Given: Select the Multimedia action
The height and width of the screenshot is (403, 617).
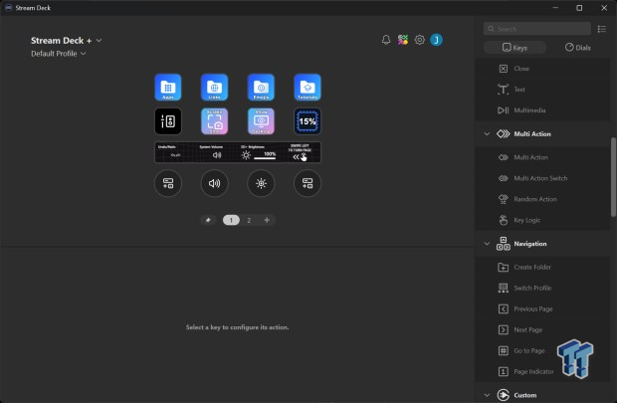Looking at the screenshot, I should 543,110.
